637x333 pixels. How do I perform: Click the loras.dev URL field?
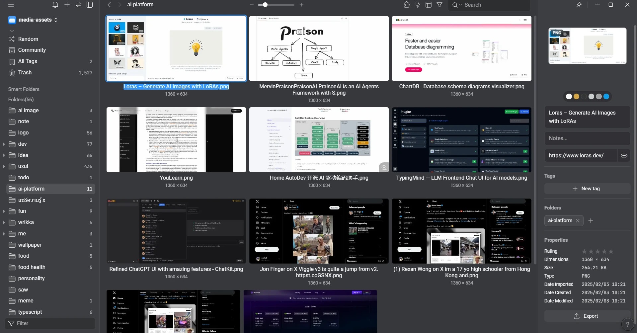(581, 155)
